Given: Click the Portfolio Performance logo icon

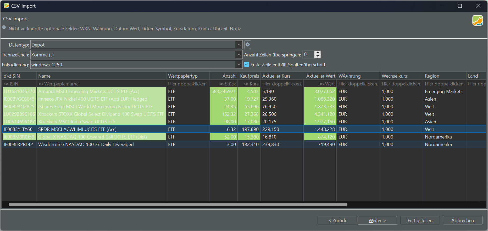Looking at the screenshot, I should (x=478, y=20).
